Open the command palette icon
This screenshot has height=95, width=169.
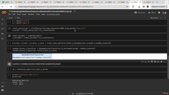pyautogui.click(x=2, y=87)
